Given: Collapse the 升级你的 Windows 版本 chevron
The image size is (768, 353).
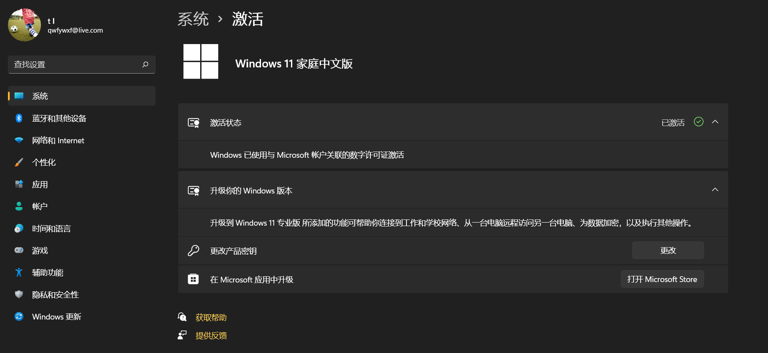Looking at the screenshot, I should point(715,190).
